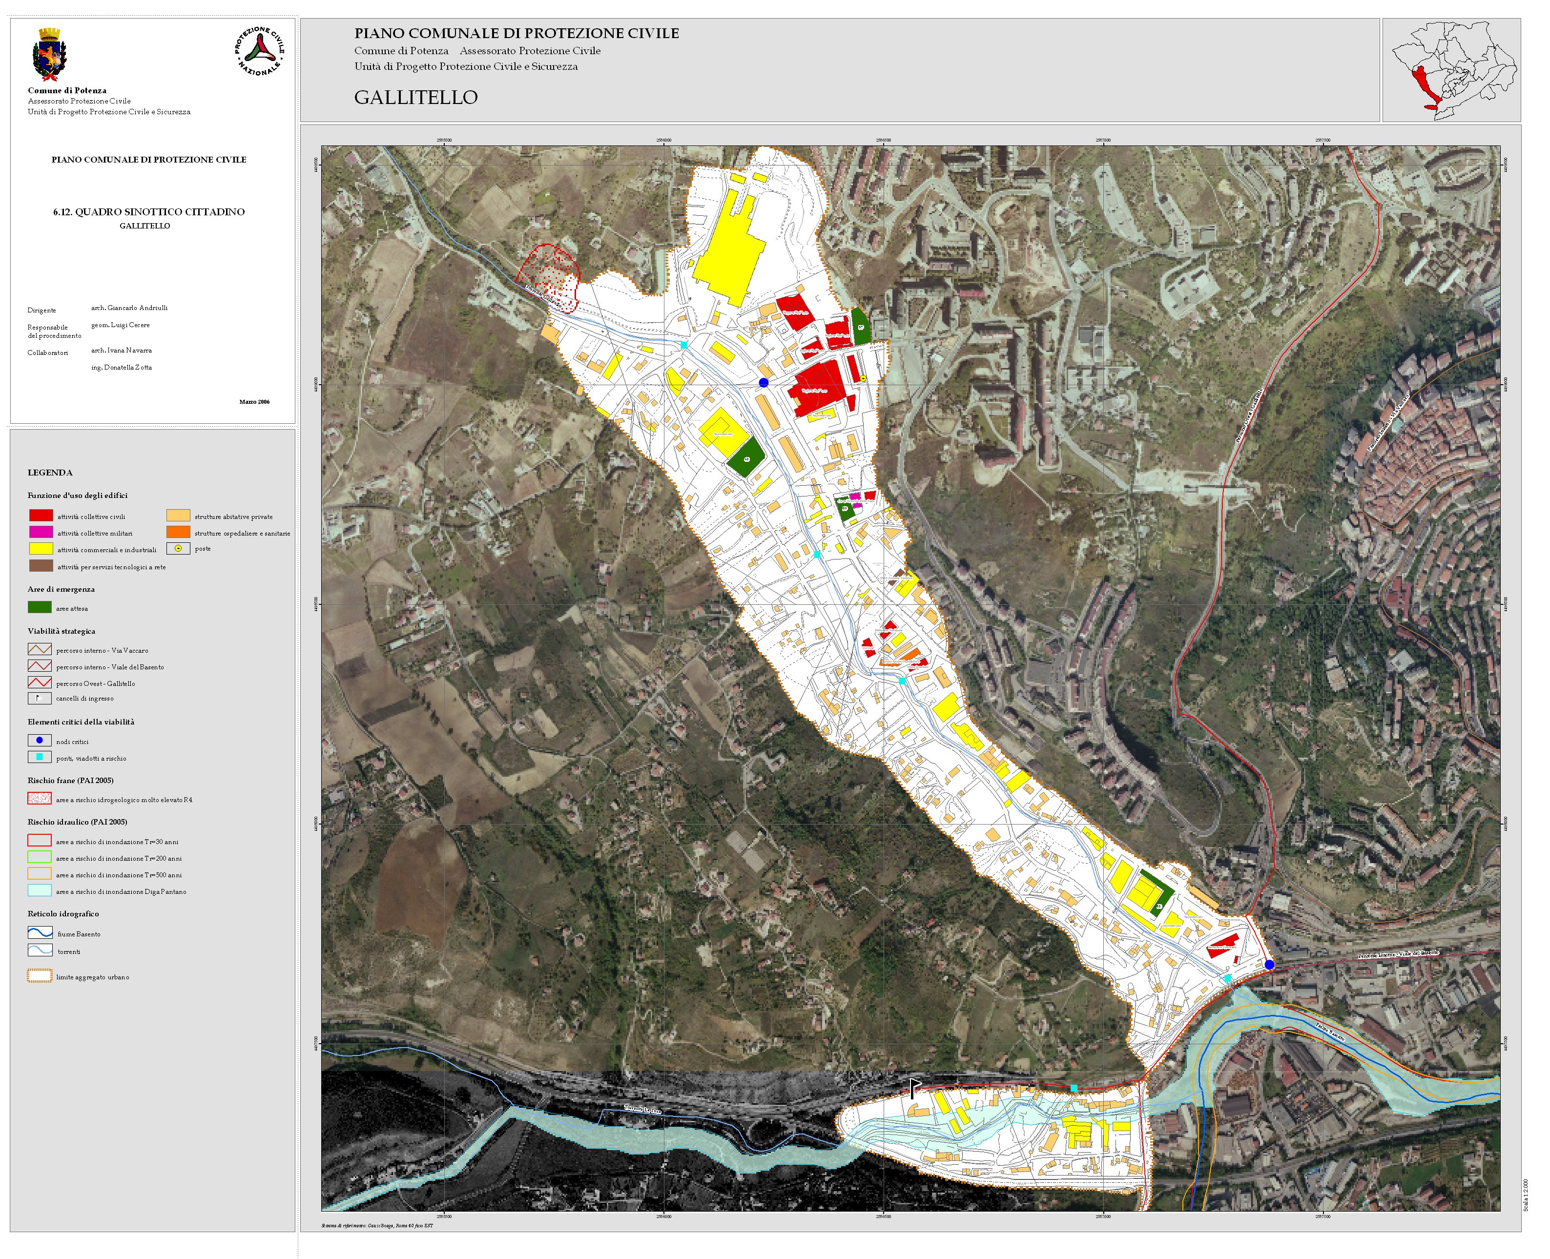Click the 'nodi critici' blue dot legend icon
1550x1259 pixels.
(39, 741)
